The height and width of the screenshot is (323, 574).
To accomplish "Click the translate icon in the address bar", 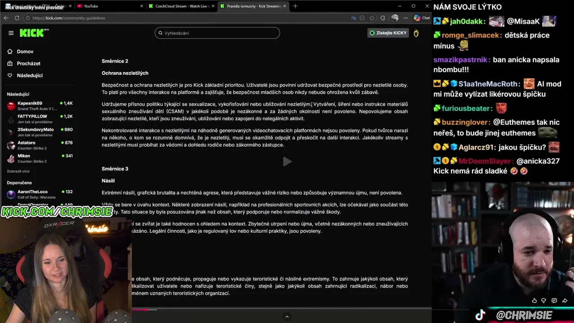I will 353,18.
